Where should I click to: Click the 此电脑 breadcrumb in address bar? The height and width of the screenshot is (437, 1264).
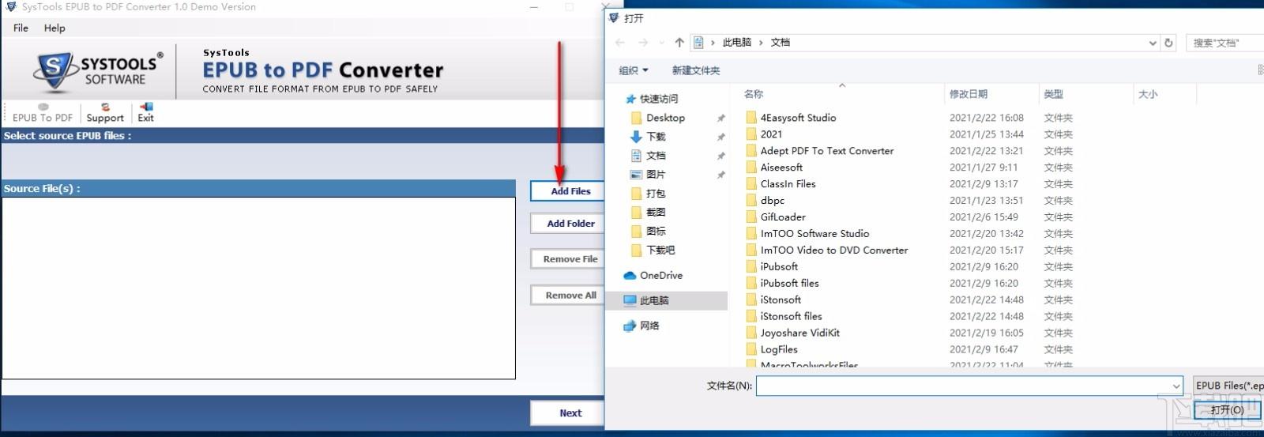coord(737,43)
